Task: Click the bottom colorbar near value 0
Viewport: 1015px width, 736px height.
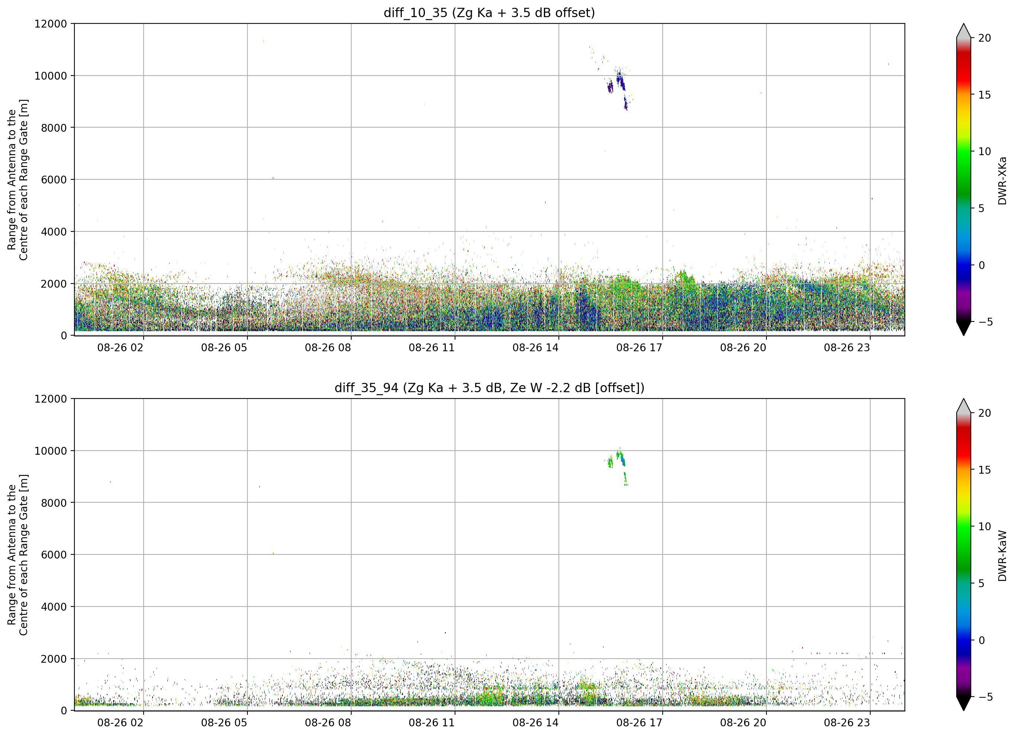Action: coord(964,640)
